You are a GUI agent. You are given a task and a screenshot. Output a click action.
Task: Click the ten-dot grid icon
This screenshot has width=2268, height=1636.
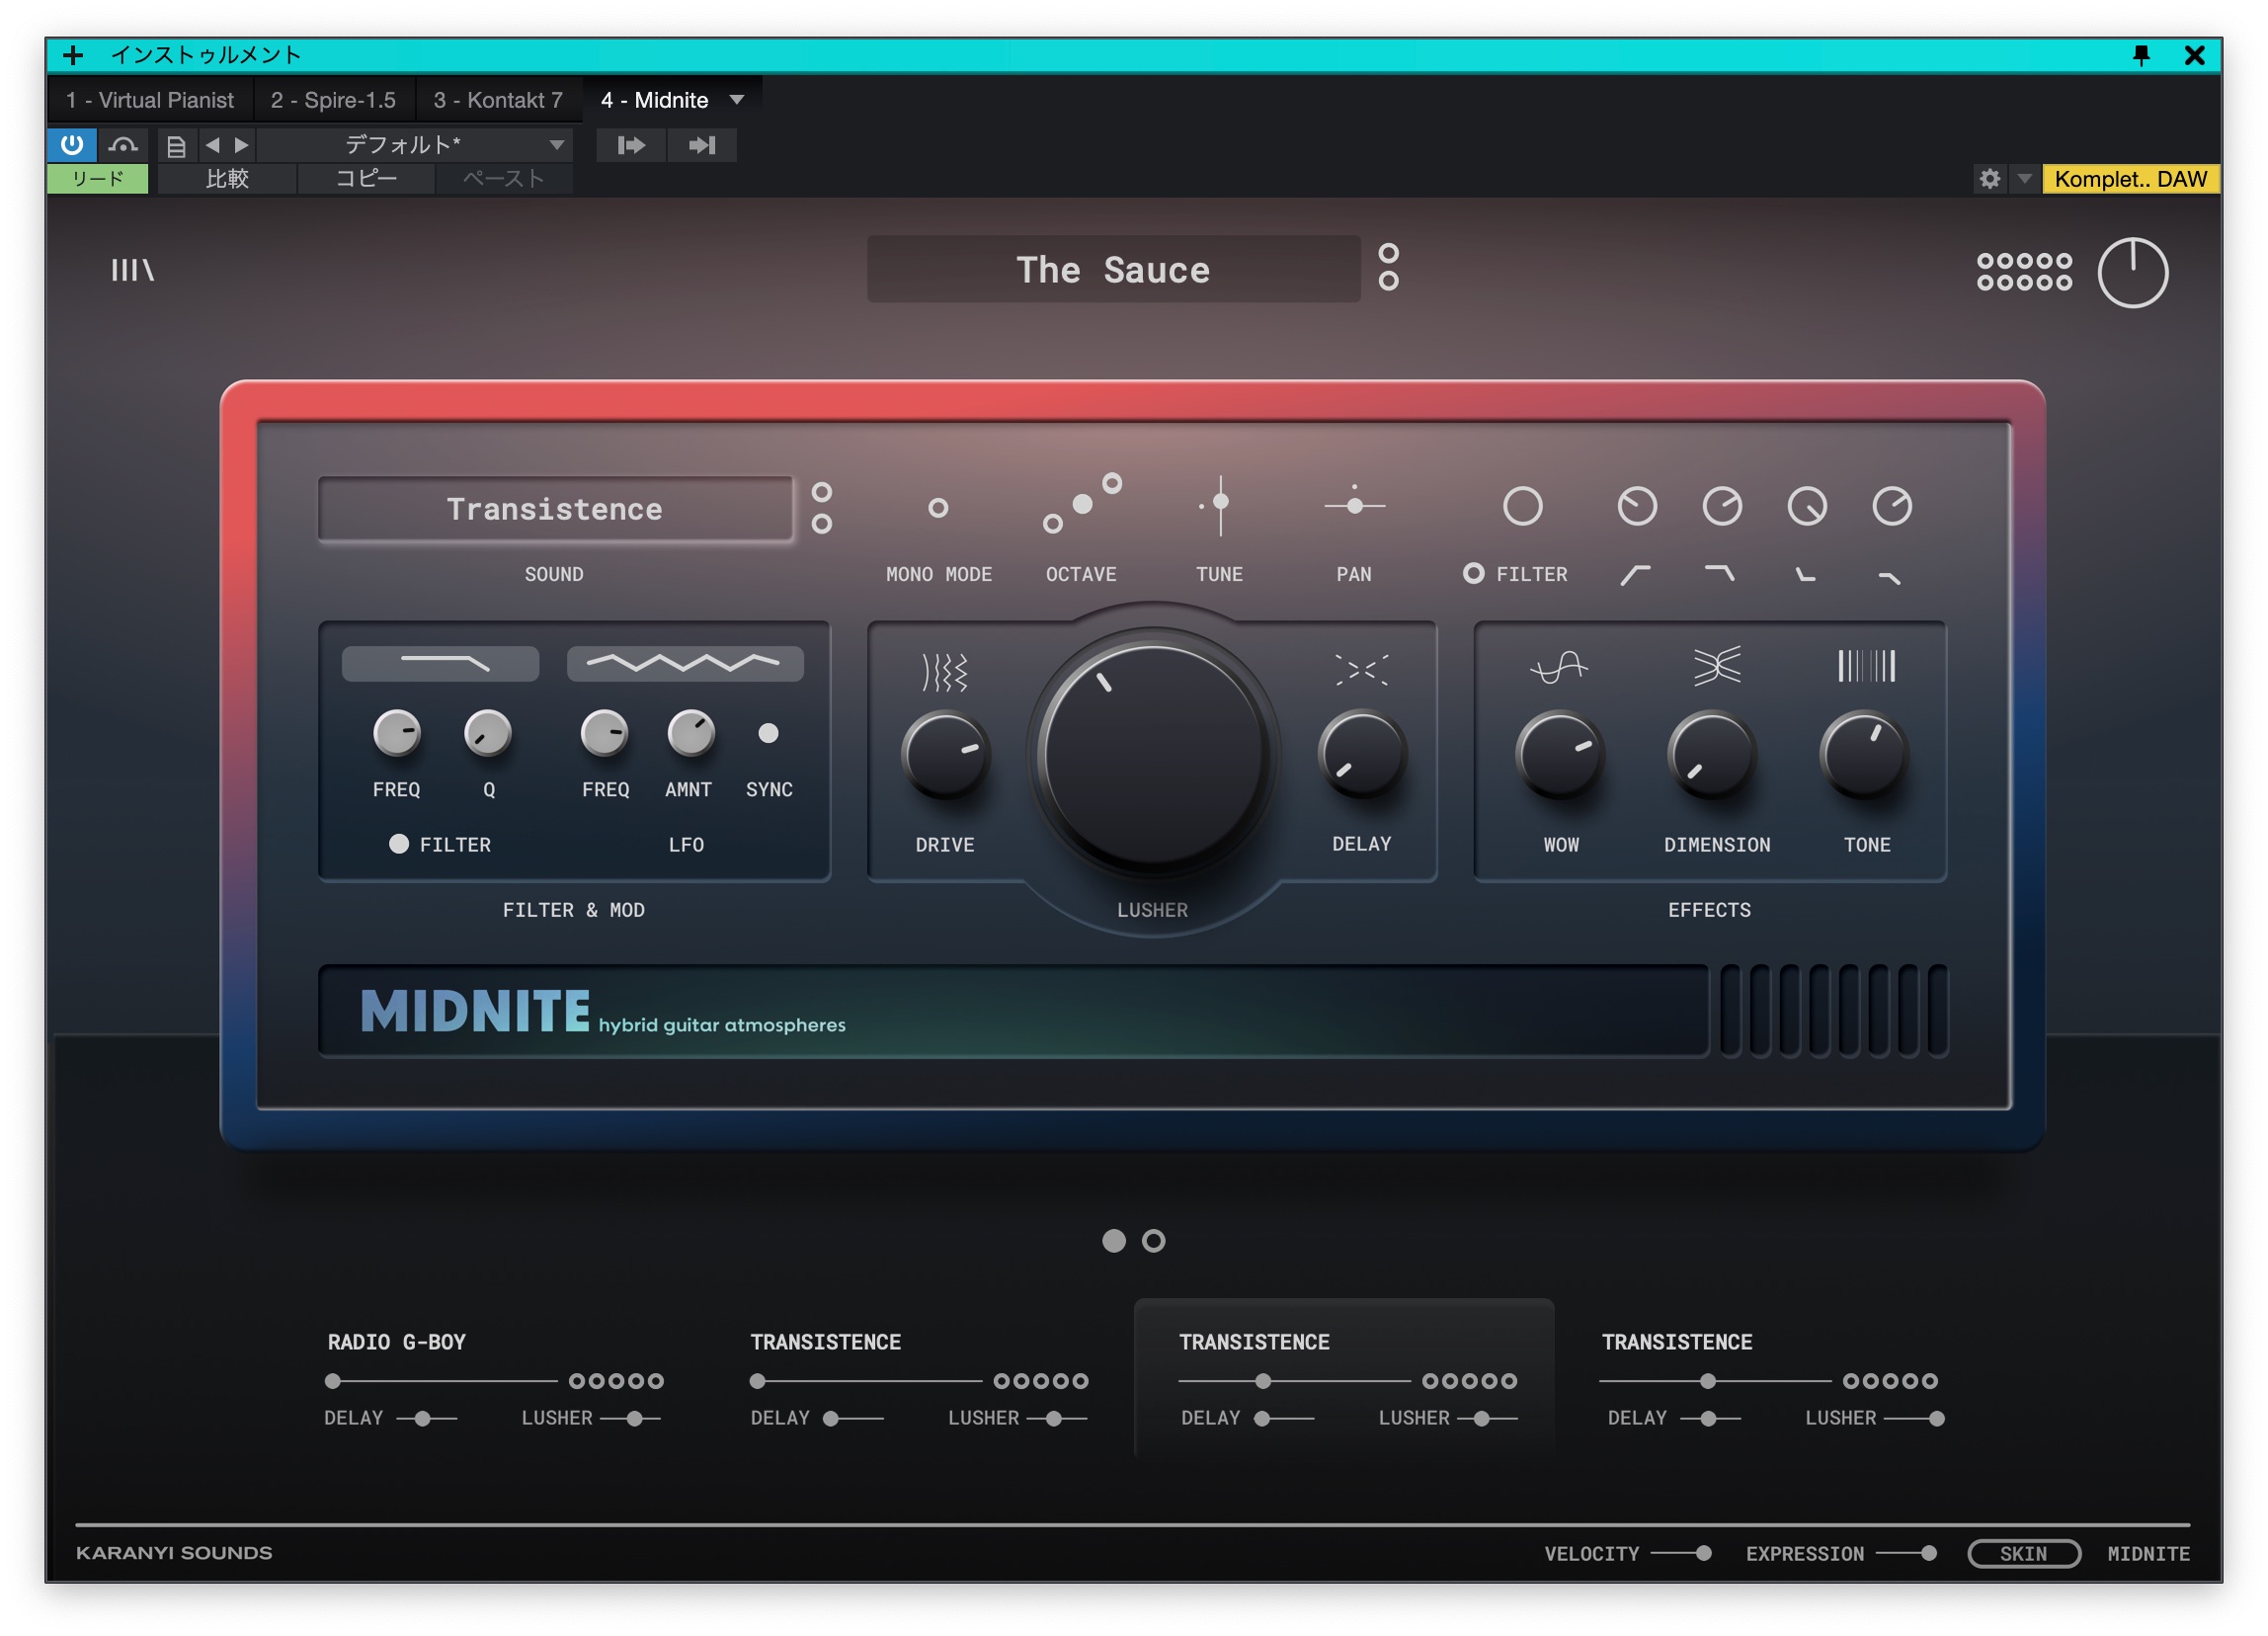coord(2023,271)
